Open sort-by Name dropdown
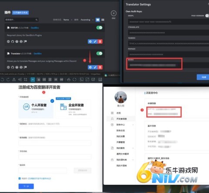209x193 pixels. [68, 20]
